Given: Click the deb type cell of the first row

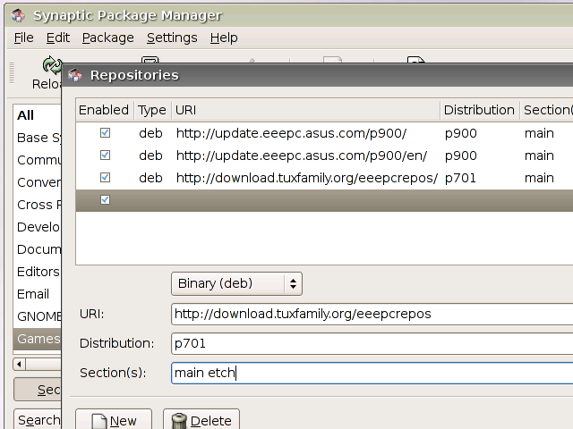Looking at the screenshot, I should (150, 133).
